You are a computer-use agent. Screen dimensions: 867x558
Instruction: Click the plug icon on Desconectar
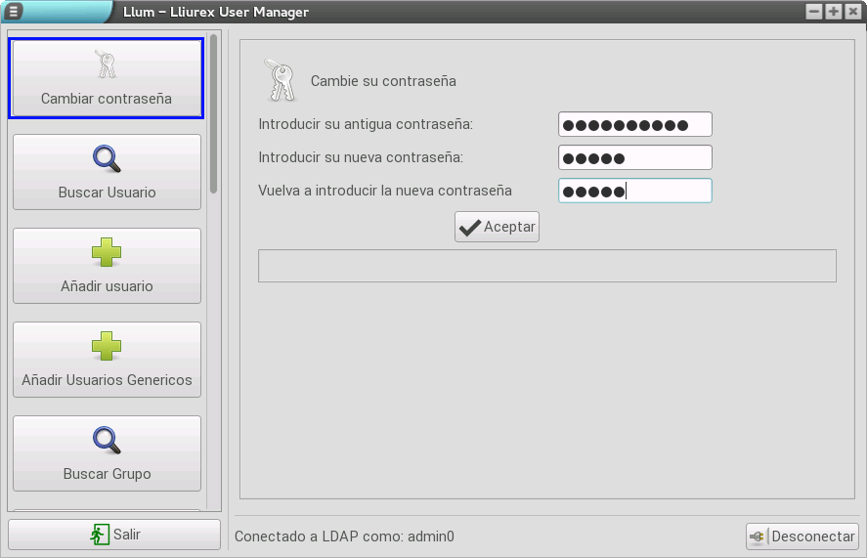pyautogui.click(x=759, y=537)
